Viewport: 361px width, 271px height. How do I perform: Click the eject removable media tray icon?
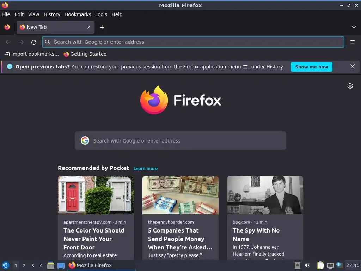[x=298, y=265]
